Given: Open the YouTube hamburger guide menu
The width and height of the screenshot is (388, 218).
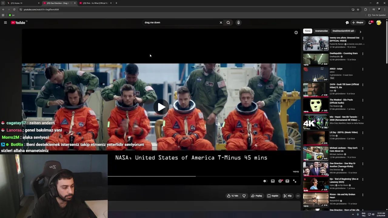Looking at the screenshot, I should click(x=5, y=22).
